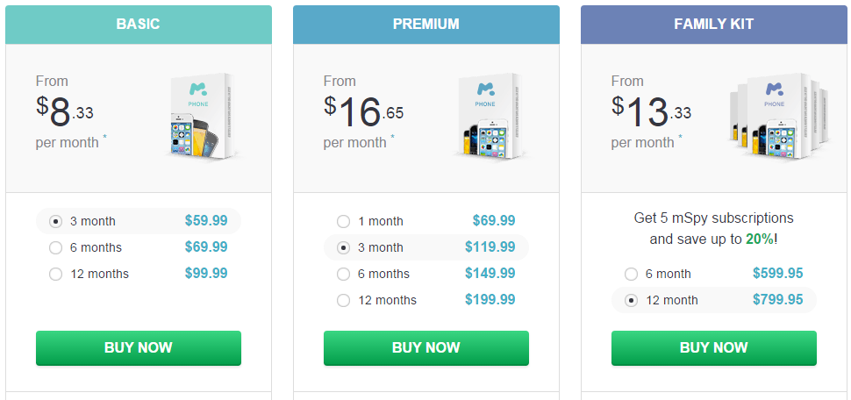Select Premium 12 months radio option
This screenshot has width=851, height=400.
343,300
